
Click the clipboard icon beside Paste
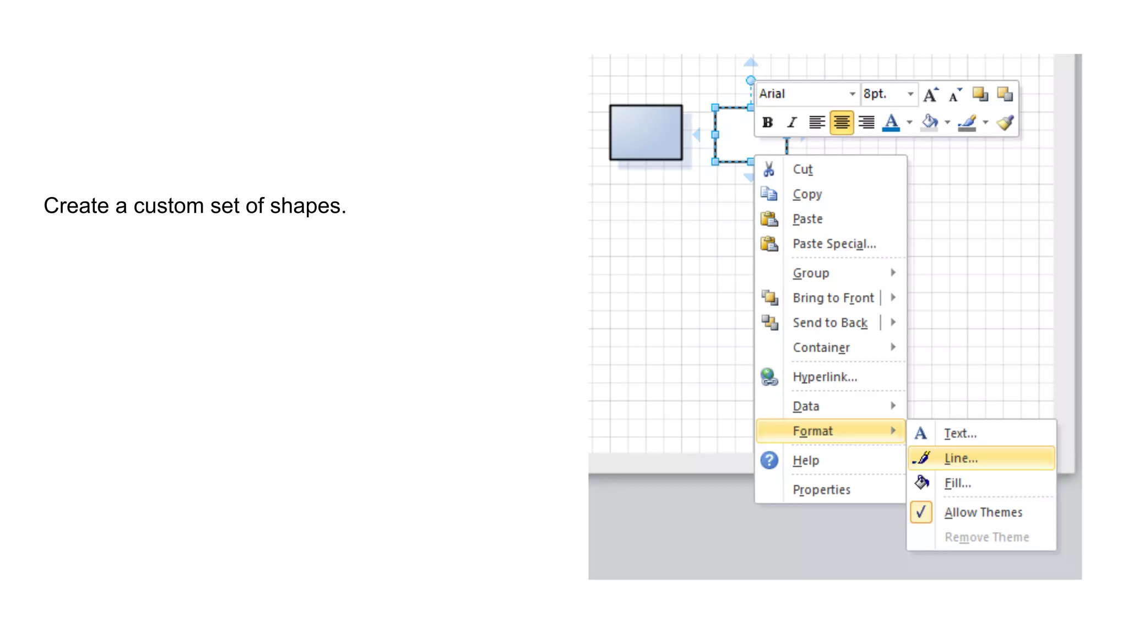click(x=769, y=219)
